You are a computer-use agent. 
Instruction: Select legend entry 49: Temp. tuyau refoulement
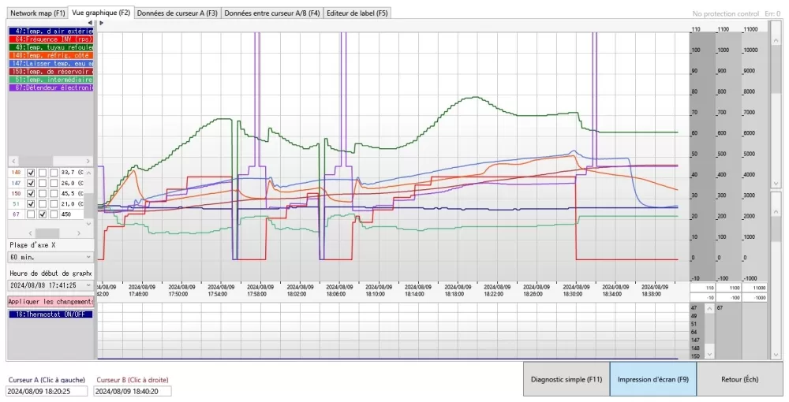50,47
